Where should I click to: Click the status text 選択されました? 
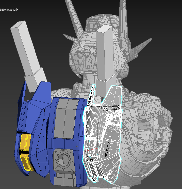[9, 10]
